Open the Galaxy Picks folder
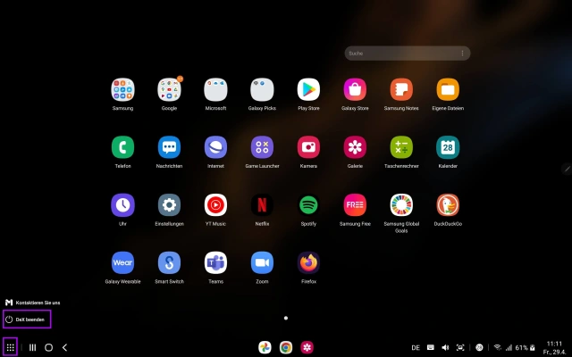The height and width of the screenshot is (357, 572). [262, 89]
